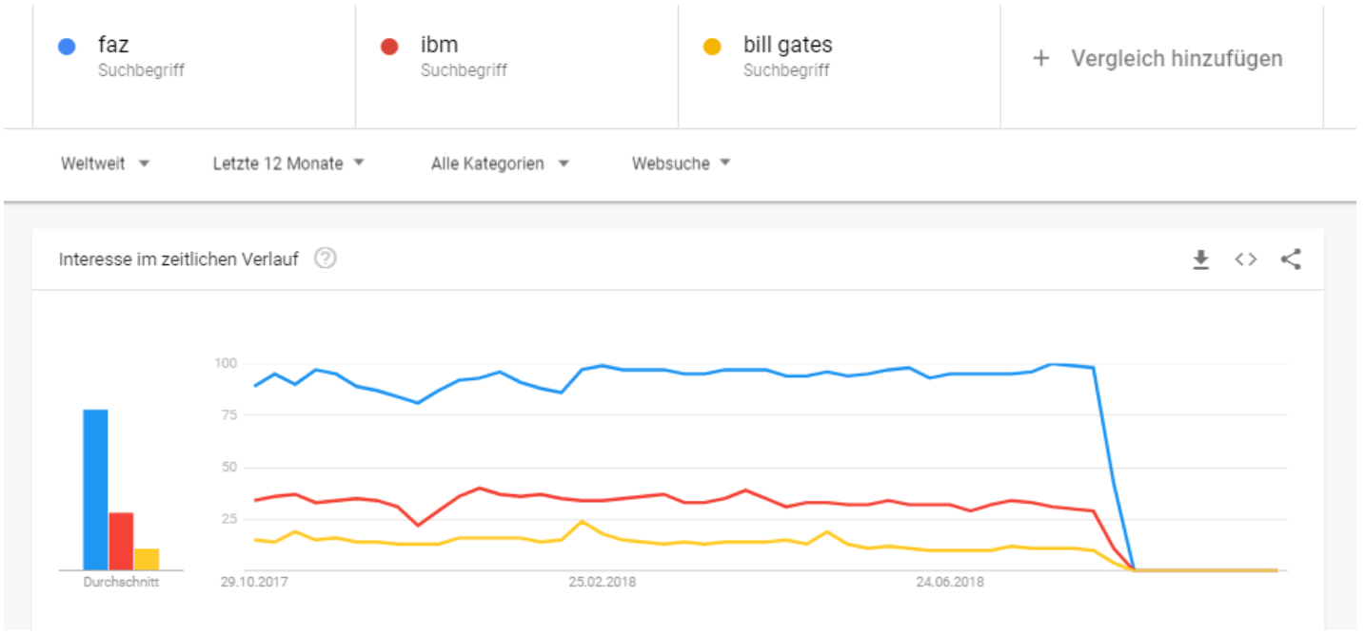
Task: Open the embed code icon
Action: (1246, 259)
